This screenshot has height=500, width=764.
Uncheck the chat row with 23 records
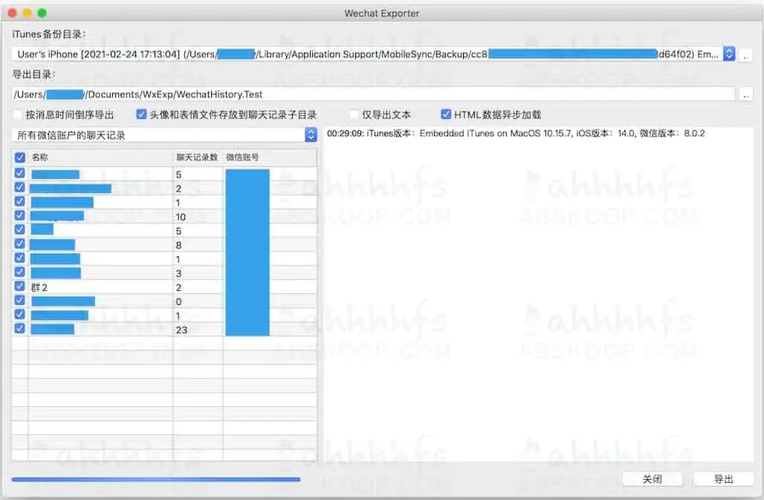click(x=19, y=328)
